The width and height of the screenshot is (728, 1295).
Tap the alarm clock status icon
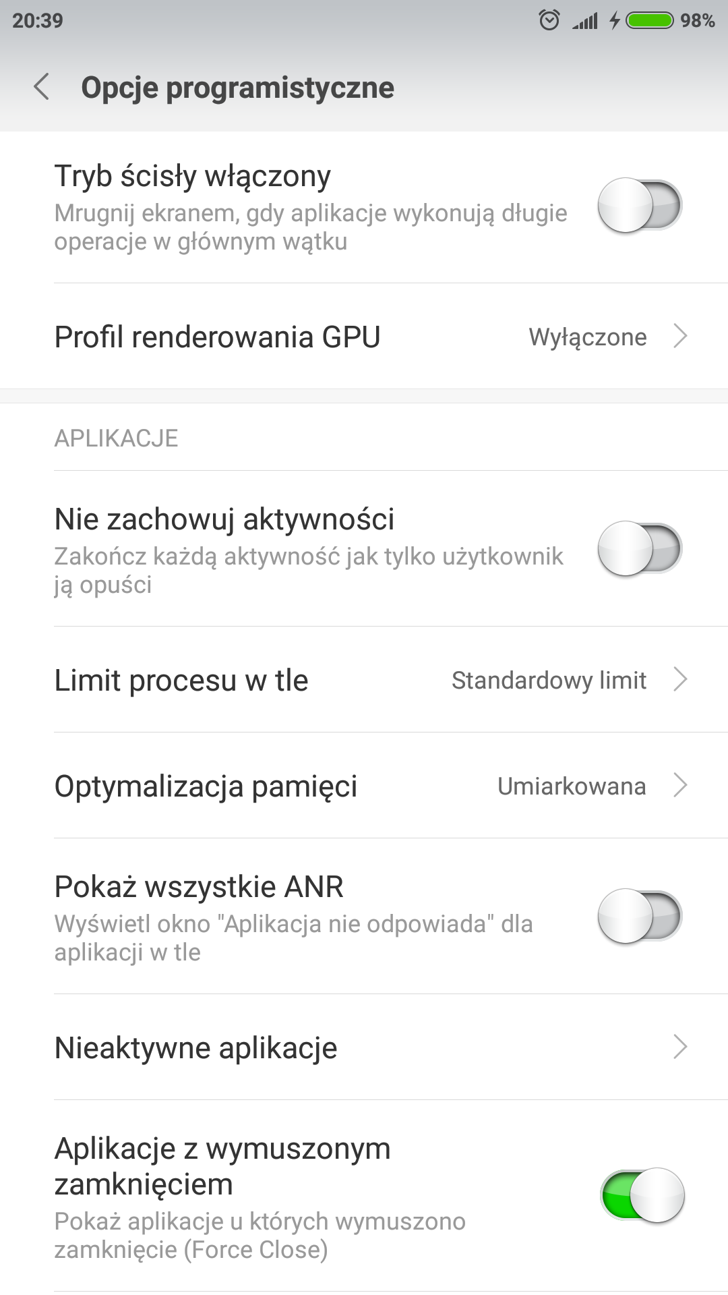(x=549, y=21)
